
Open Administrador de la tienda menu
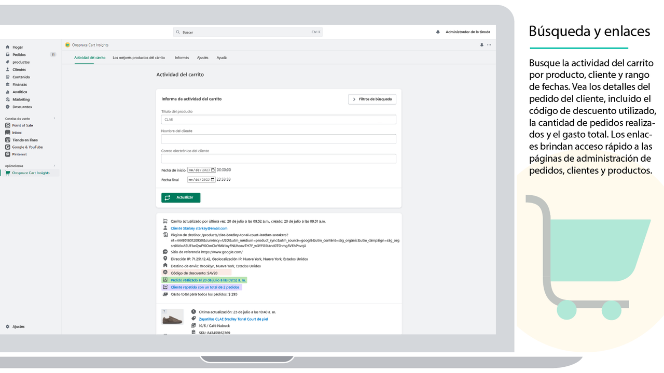(x=468, y=32)
